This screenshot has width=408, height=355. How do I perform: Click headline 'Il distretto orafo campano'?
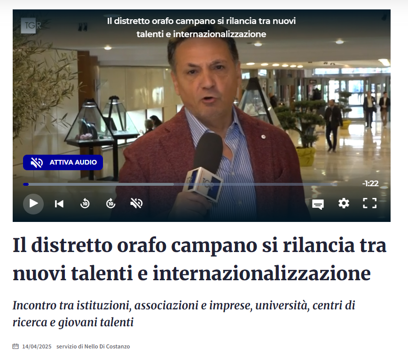pyautogui.click(x=199, y=259)
